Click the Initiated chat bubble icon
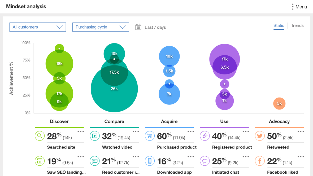 click(205, 161)
